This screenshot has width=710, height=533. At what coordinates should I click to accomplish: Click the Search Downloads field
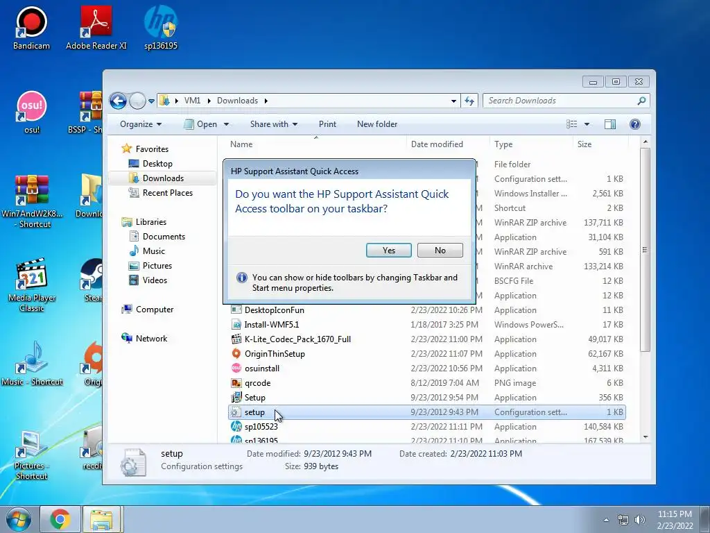click(x=560, y=101)
